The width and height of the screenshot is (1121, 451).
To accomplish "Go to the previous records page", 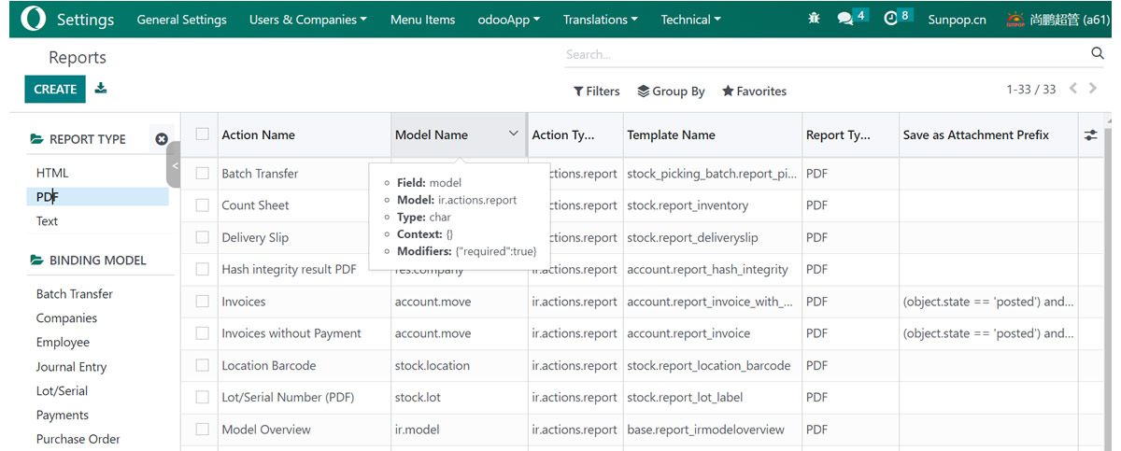I will pyautogui.click(x=1073, y=89).
